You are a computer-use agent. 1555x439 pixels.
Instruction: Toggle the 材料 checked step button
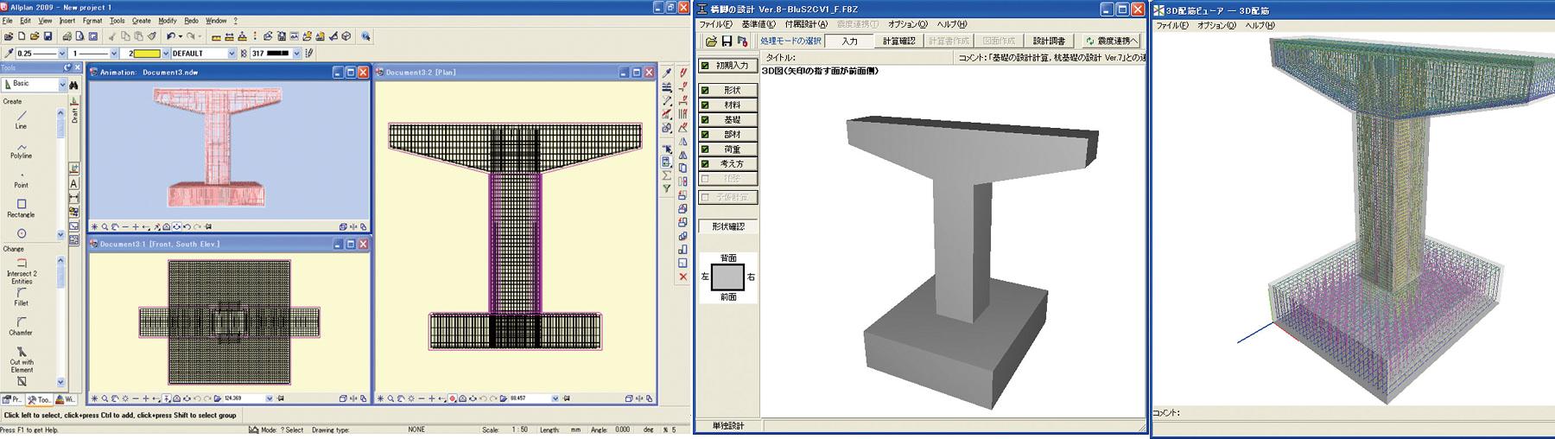point(727,105)
